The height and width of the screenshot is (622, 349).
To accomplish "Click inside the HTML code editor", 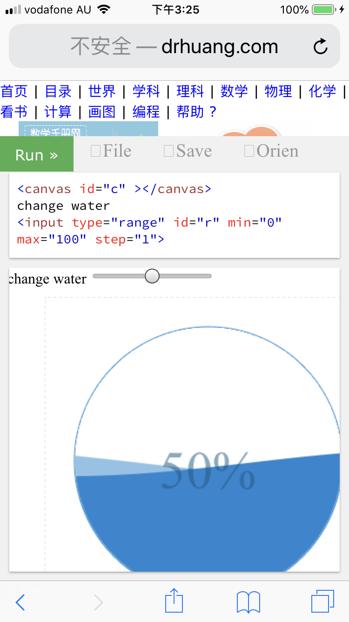I will [x=174, y=214].
